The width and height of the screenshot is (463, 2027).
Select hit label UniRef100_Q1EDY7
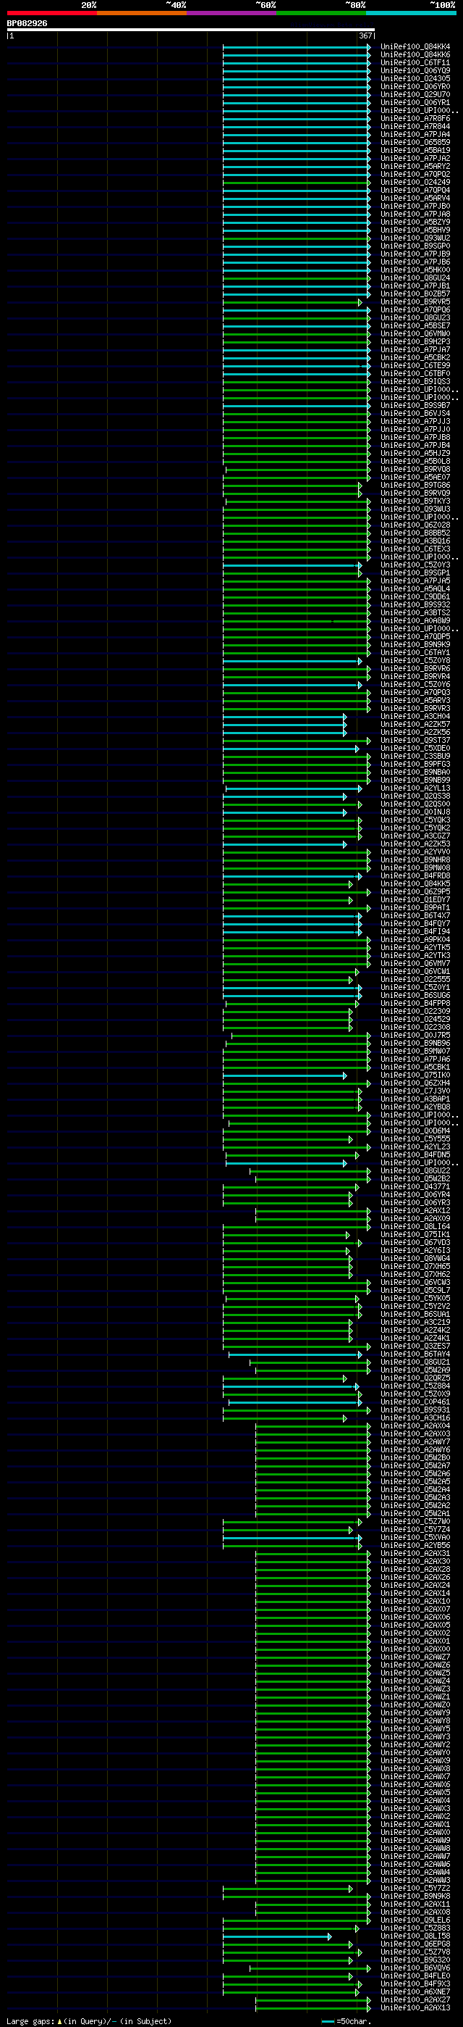click(415, 899)
